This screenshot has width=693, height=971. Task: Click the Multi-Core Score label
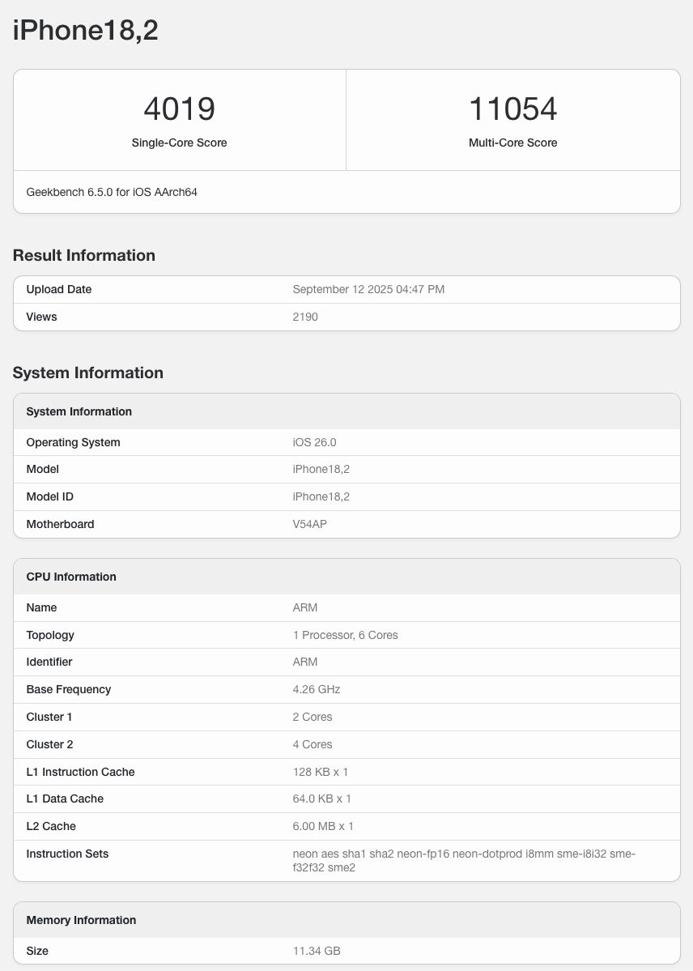point(512,143)
